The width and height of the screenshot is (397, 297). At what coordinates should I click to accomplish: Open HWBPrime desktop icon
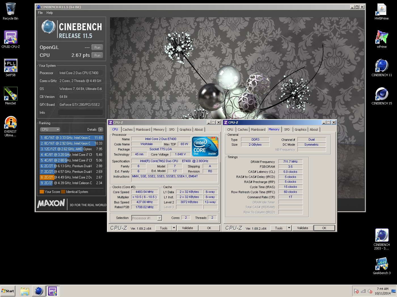pos(382,11)
